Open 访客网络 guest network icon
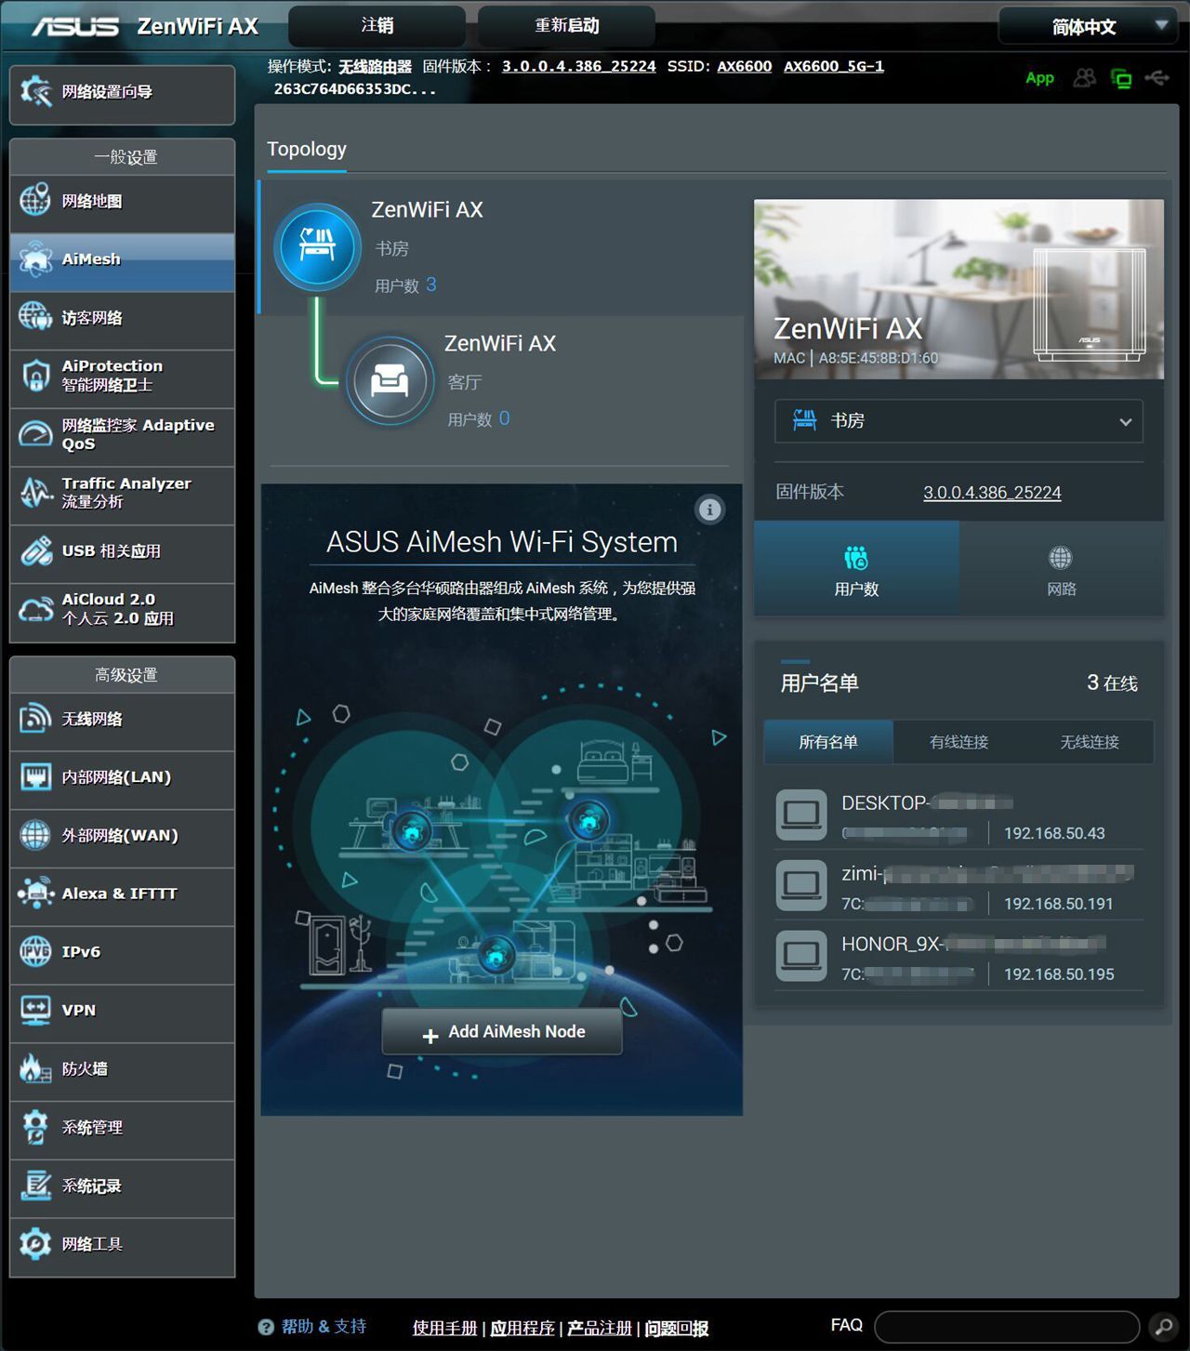 click(x=35, y=317)
